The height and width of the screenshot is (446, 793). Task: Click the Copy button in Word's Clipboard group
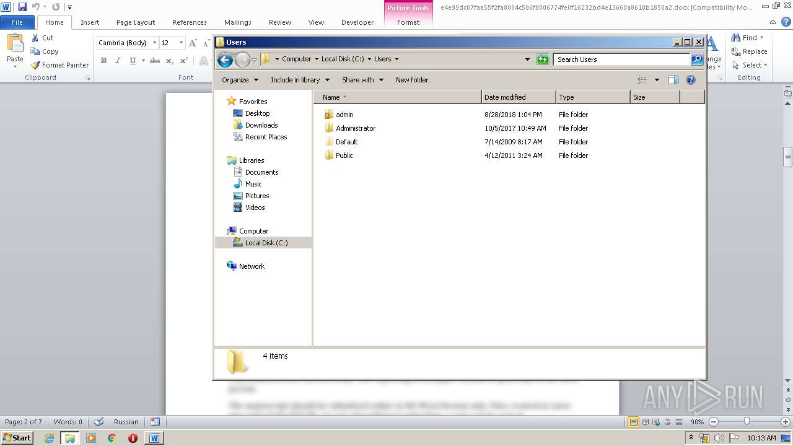(45, 51)
